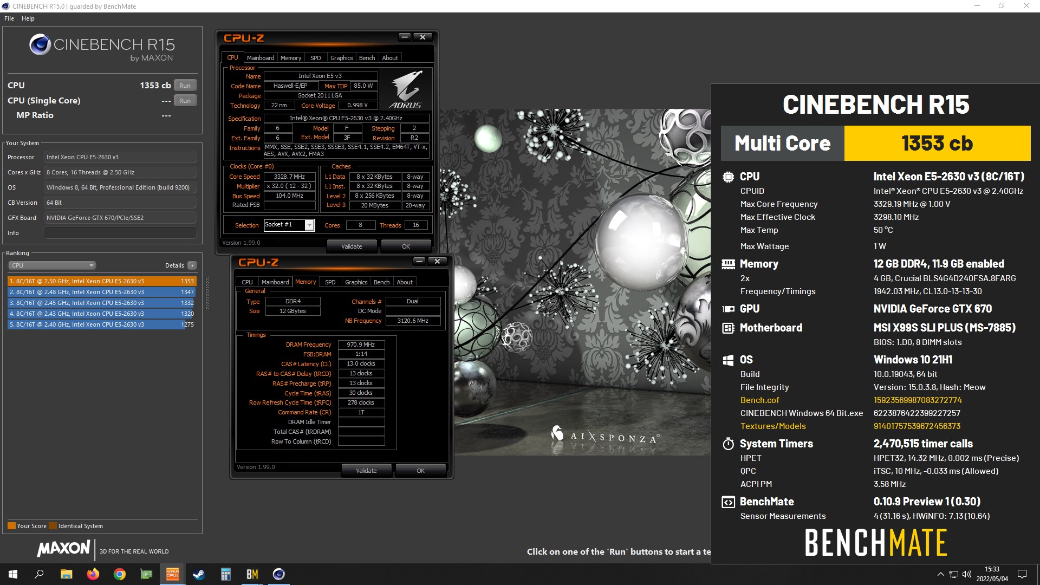The height and width of the screenshot is (585, 1040).
Task: Open SPD tab in upper CPU-Z window
Action: tap(316, 58)
